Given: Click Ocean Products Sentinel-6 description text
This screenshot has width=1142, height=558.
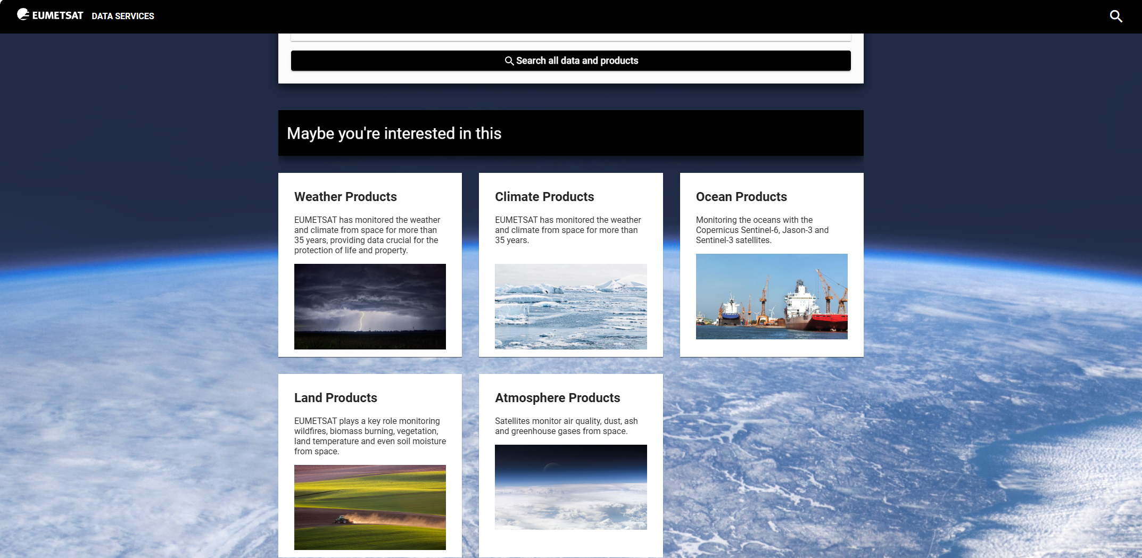Looking at the screenshot, I should click(762, 230).
